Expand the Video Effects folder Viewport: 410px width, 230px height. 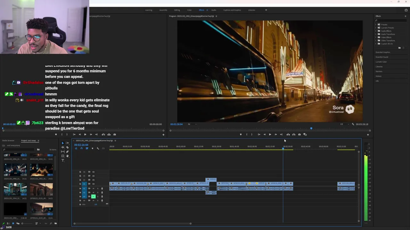376,37
